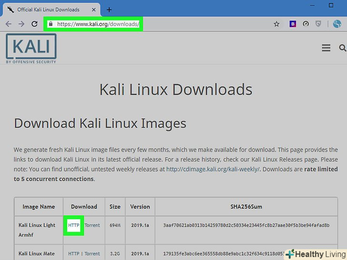Open the globe profile avatar icon
Viewport: 347px width, 260px height.
click(x=337, y=24)
